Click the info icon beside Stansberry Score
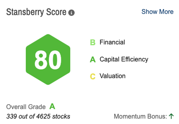The image size is (179, 124). (71, 13)
